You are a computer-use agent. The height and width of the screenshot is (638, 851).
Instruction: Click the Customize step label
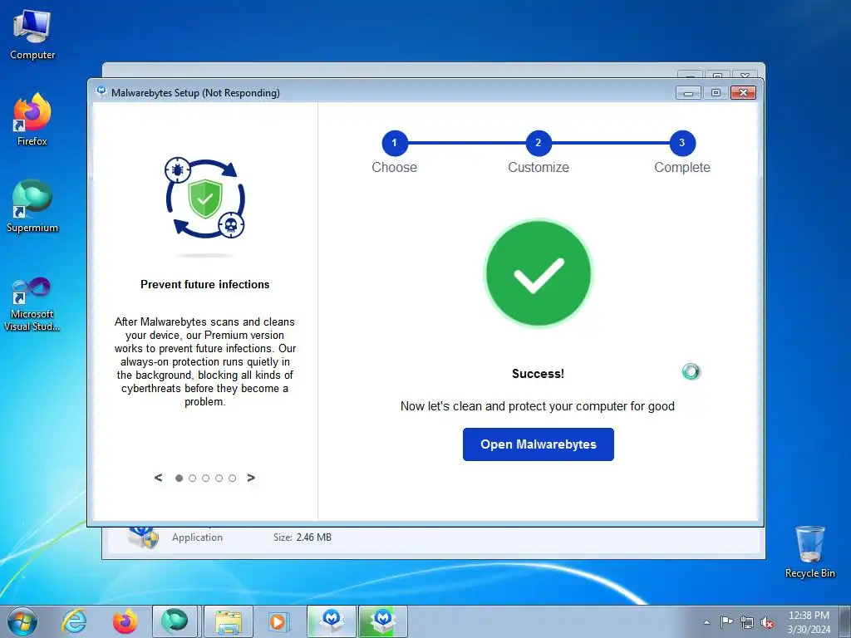point(539,167)
